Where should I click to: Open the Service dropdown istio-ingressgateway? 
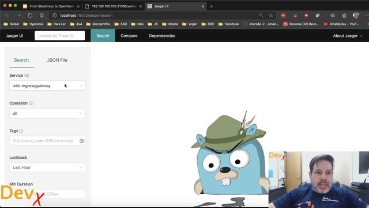(47, 86)
